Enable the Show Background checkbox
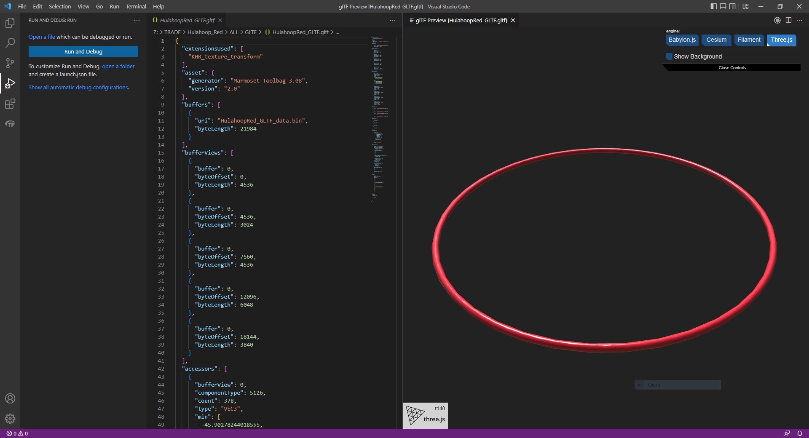This screenshot has width=809, height=438. 669,56
